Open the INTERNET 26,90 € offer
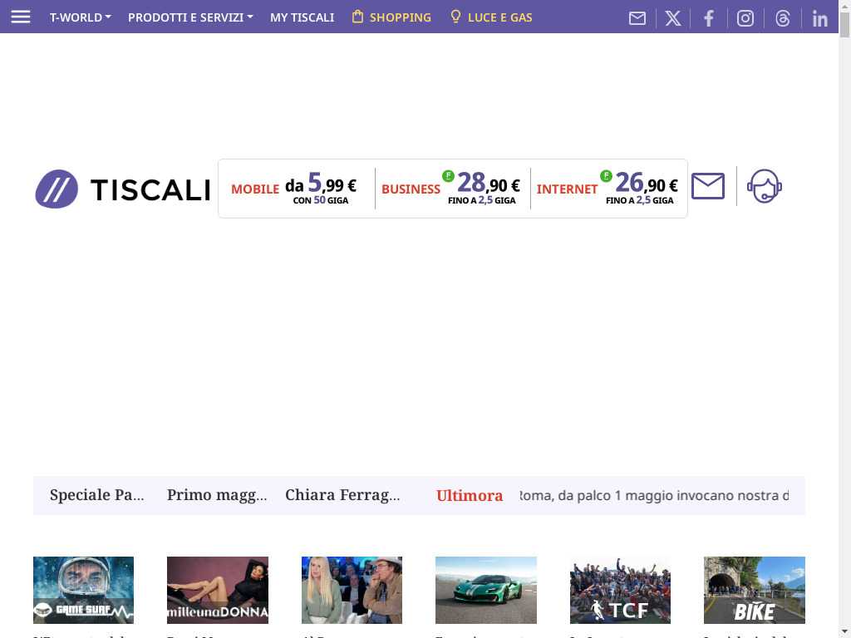851x638 pixels. pos(608,189)
